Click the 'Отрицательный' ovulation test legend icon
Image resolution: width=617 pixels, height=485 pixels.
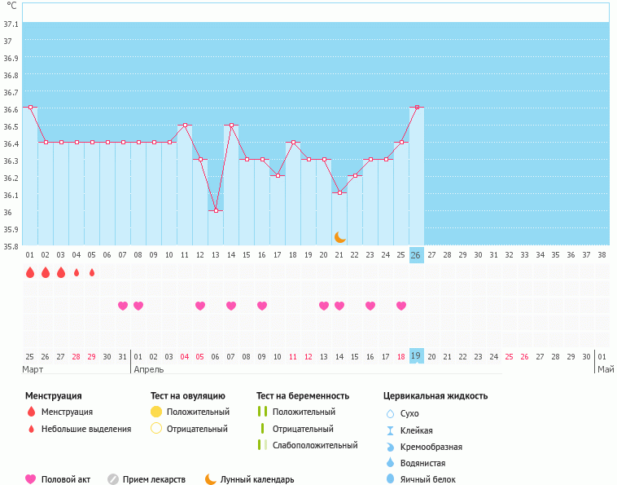(x=156, y=429)
